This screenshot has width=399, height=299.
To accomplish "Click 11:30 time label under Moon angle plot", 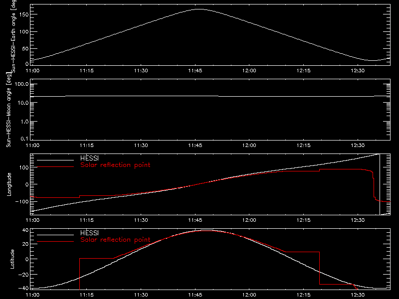I will tap(141, 145).
